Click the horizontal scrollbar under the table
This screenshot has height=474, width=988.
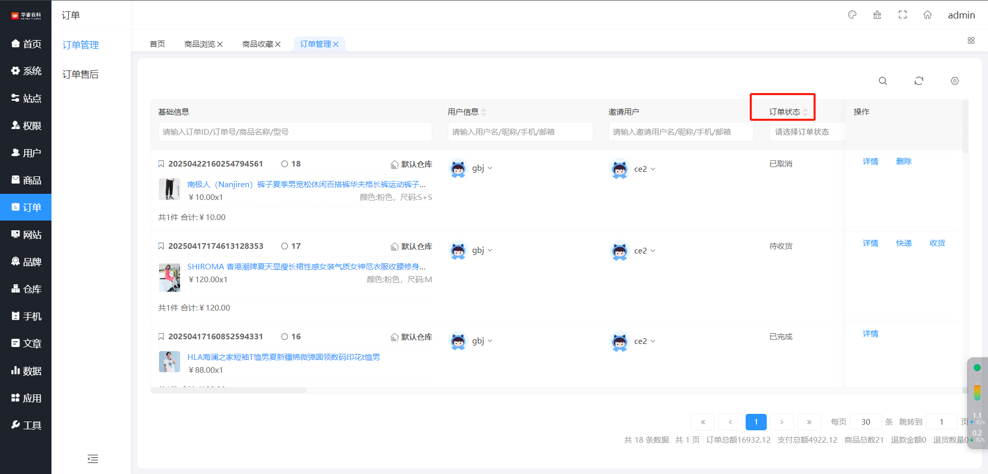228,391
